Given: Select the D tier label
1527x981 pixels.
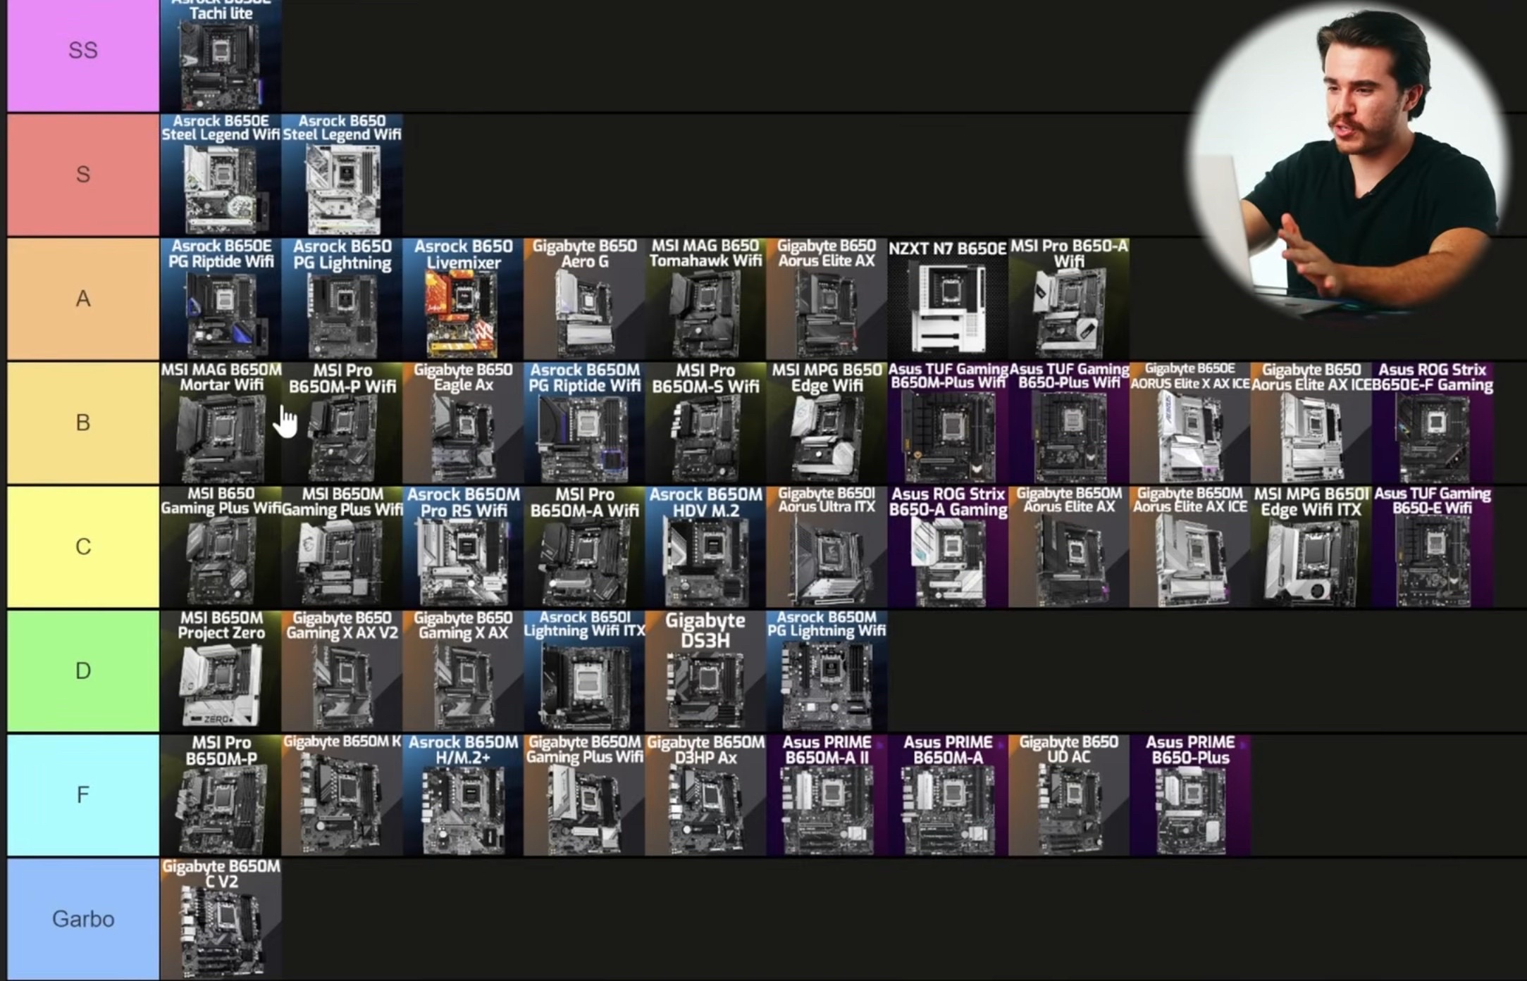Looking at the screenshot, I should coord(83,670).
